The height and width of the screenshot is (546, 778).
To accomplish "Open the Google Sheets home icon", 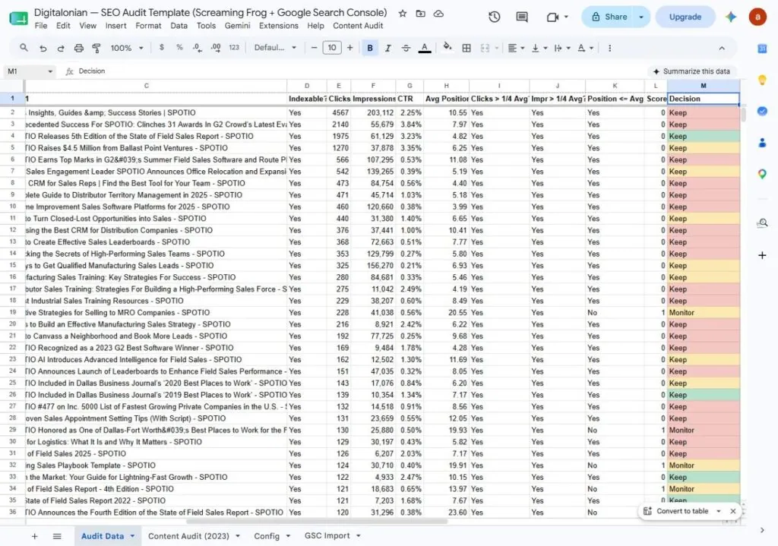I will coord(18,18).
